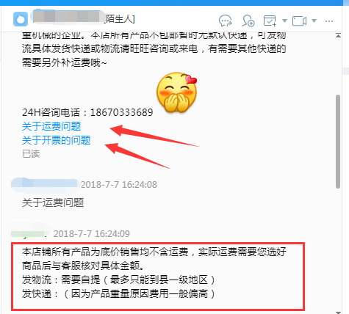This screenshot has height=314, width=349.
Task: Expand the dropdown arrow beside the video icon
Action: click(x=314, y=21)
